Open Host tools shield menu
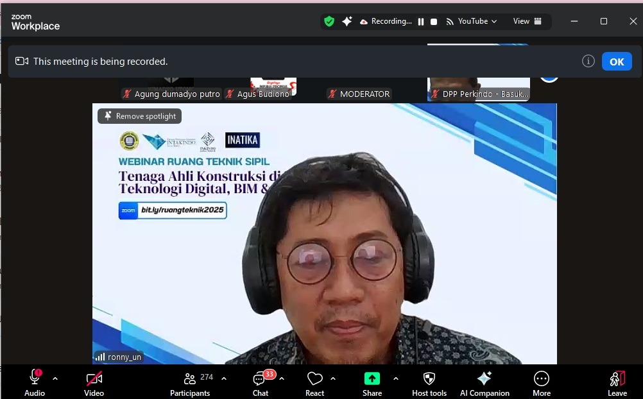Viewport: 643px width, 399px height. point(429,382)
